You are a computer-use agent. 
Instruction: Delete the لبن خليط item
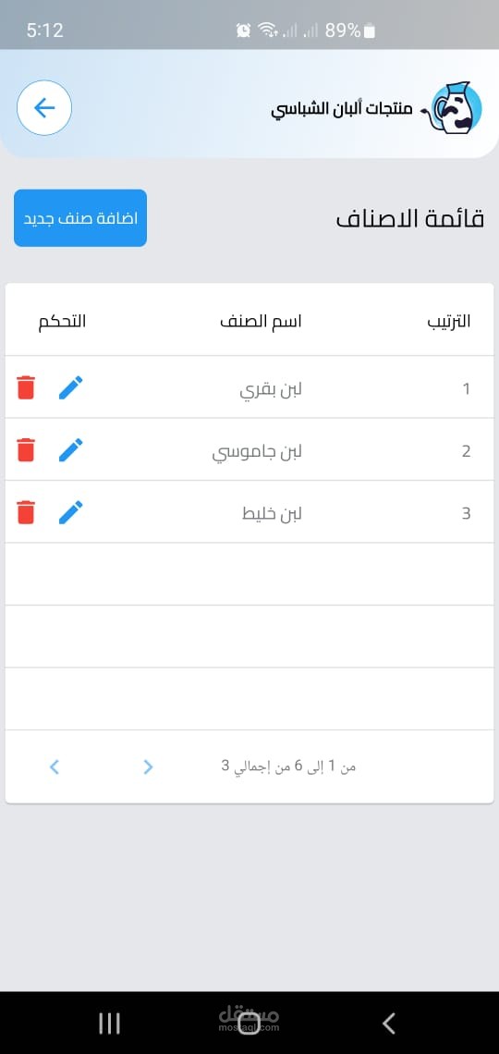(x=26, y=512)
